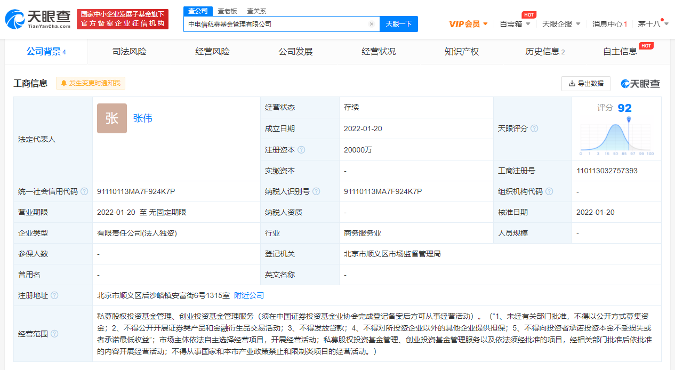Viewport: 675px width, 370px height.
Task: Click the 国家中小企业发展子基金旗下 red banner
Action: point(123,19)
